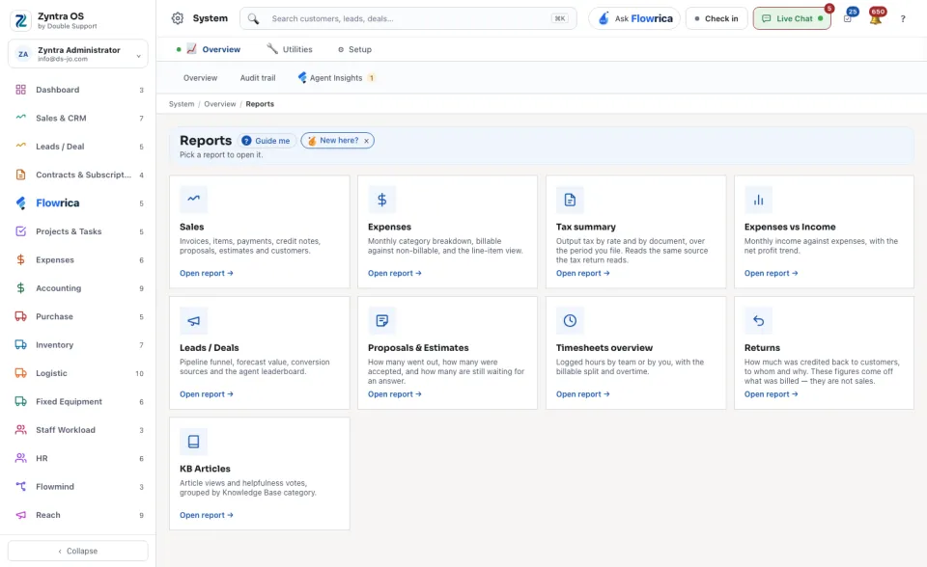Screen dimensions: 927x567
Task: Go to Overview in the breadcrumb
Action: [x=220, y=104]
